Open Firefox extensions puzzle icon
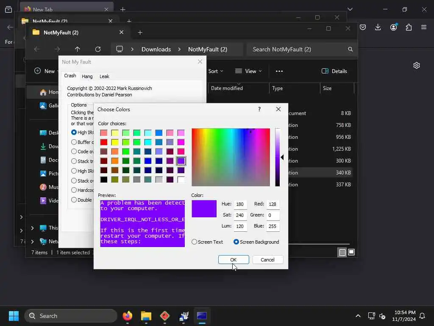The width and height of the screenshot is (434, 326). (x=409, y=27)
